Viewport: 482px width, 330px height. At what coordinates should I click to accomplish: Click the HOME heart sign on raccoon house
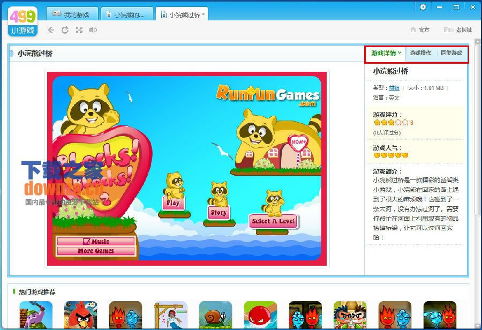[x=298, y=142]
